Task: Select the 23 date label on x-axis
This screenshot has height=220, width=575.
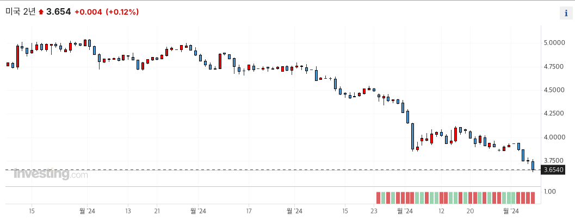Action: coord(374,211)
